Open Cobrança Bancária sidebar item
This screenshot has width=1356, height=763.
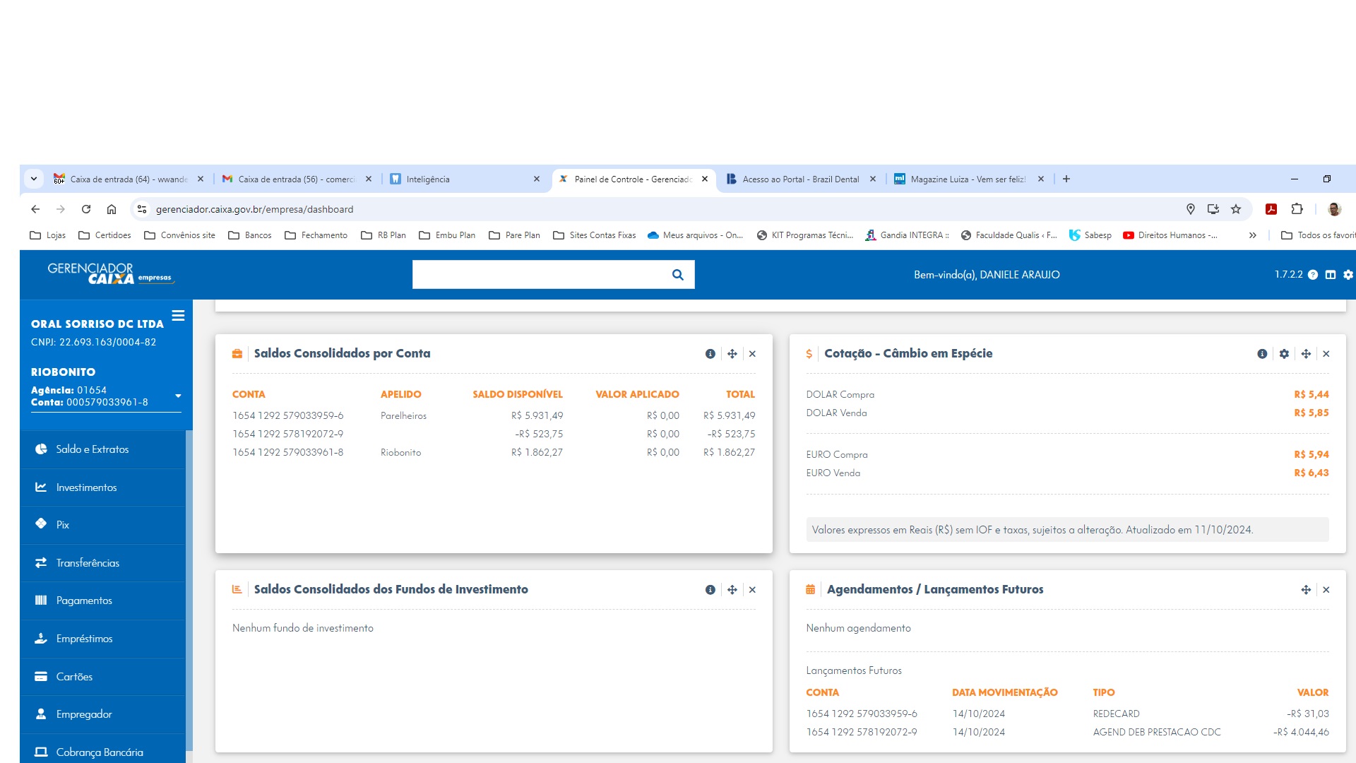[99, 752]
